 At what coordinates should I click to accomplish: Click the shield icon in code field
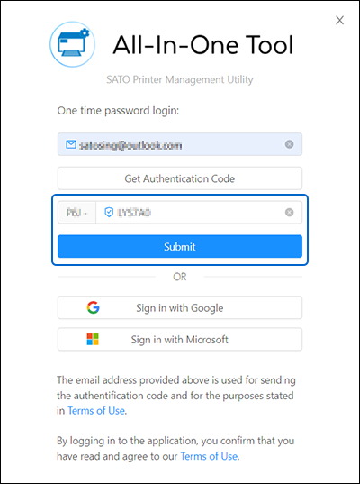(x=109, y=213)
